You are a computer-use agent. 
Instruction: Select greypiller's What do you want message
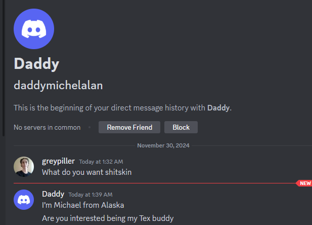87,172
